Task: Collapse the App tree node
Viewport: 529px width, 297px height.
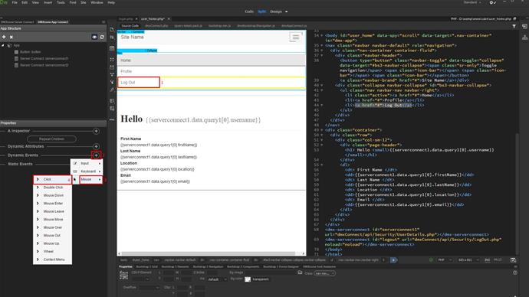Action: pyautogui.click(x=3, y=45)
